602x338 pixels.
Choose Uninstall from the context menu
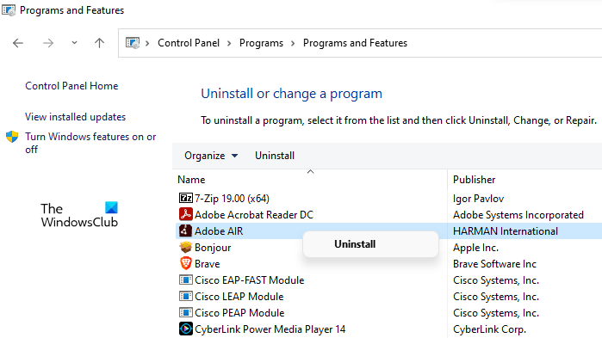[355, 244]
